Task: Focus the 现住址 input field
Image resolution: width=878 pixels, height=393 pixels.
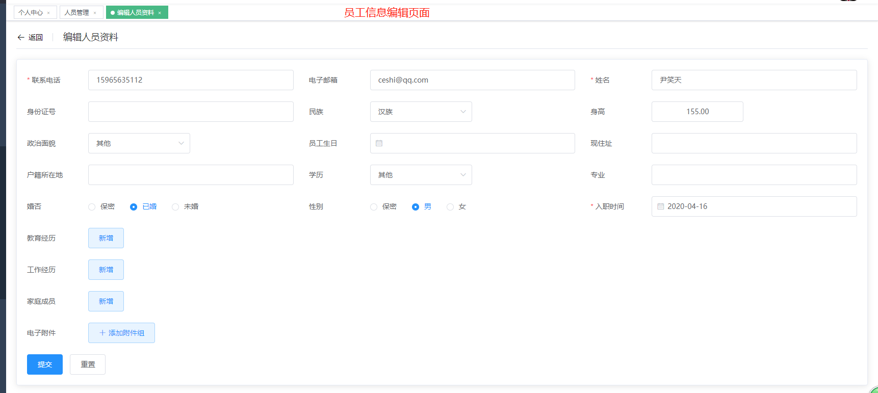Action: pyautogui.click(x=754, y=143)
